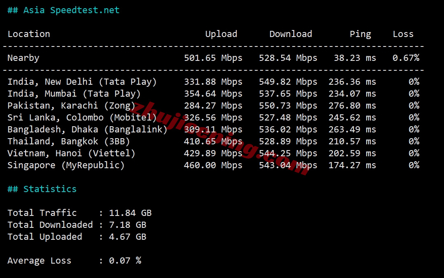Click the Total Downloaded value 7.18 GB
The width and height of the screenshot is (444, 278).
(128, 225)
